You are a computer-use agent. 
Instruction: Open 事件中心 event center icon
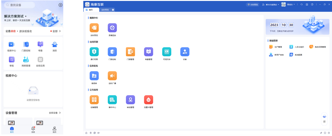tap(112, 100)
